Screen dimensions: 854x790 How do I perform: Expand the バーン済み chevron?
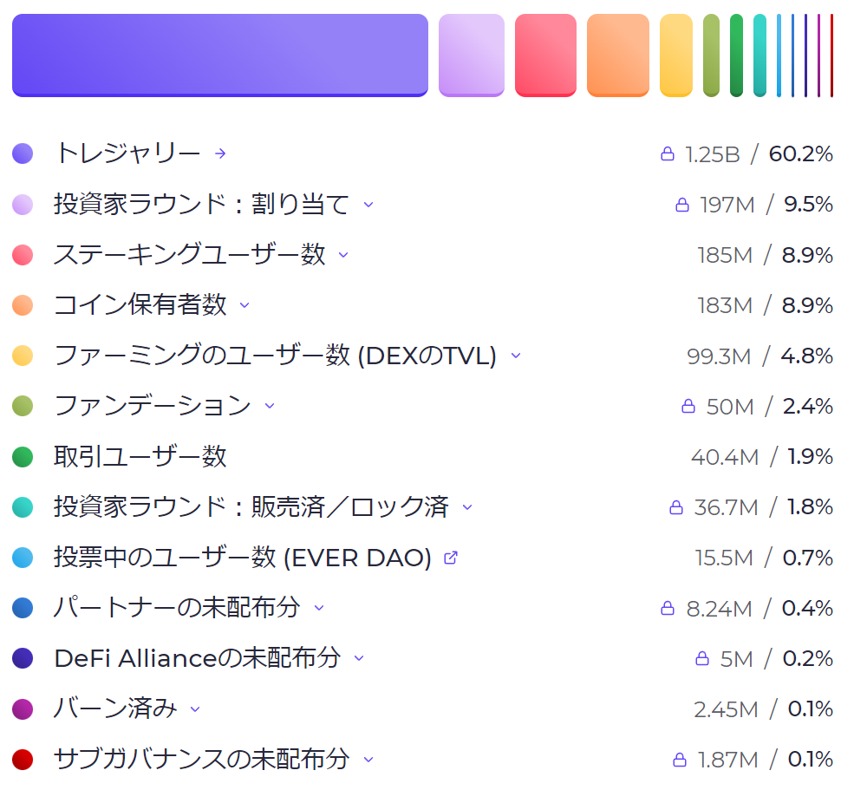coord(194,708)
